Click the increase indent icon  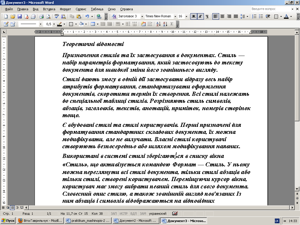268,16
